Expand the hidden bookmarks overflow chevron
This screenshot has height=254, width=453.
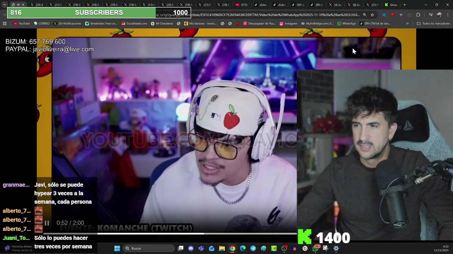tap(407, 24)
